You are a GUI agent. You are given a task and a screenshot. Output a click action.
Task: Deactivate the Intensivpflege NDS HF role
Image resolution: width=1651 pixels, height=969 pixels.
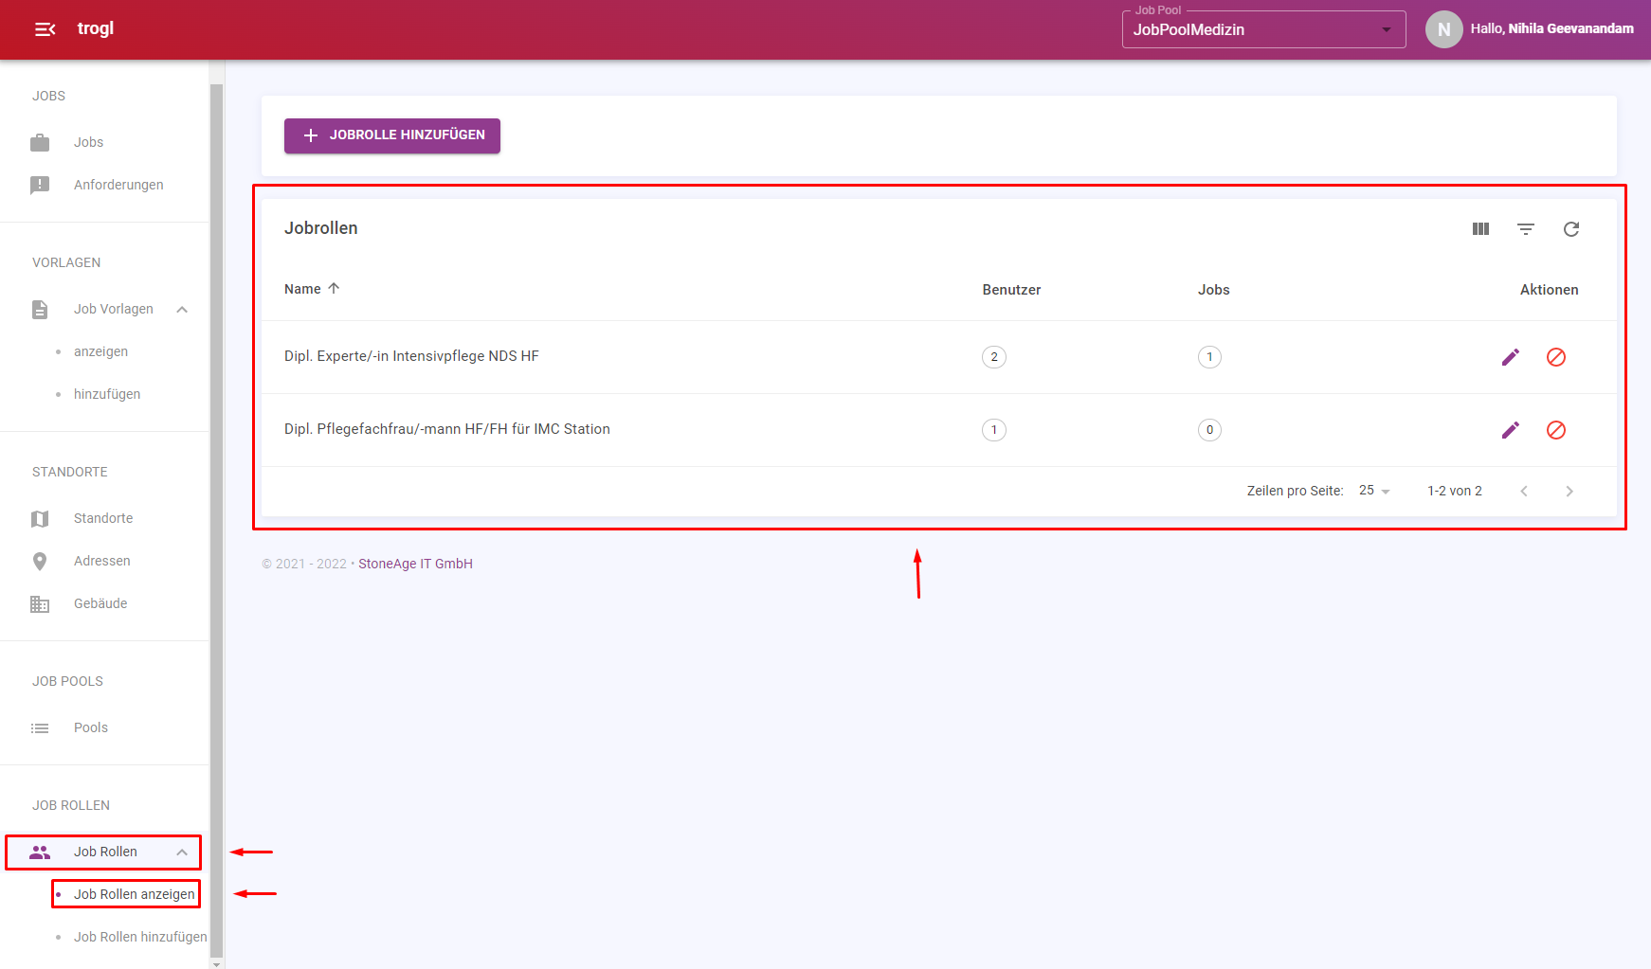point(1556,357)
